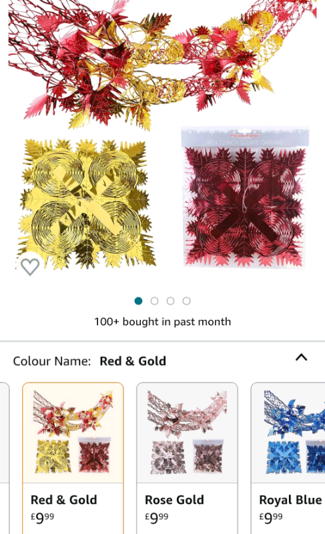Tap the gold square garland photo

(x=87, y=203)
